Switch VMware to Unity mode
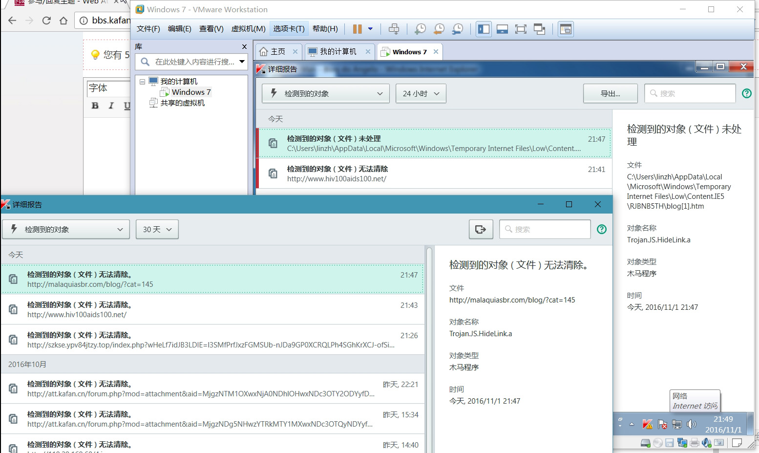 539,29
